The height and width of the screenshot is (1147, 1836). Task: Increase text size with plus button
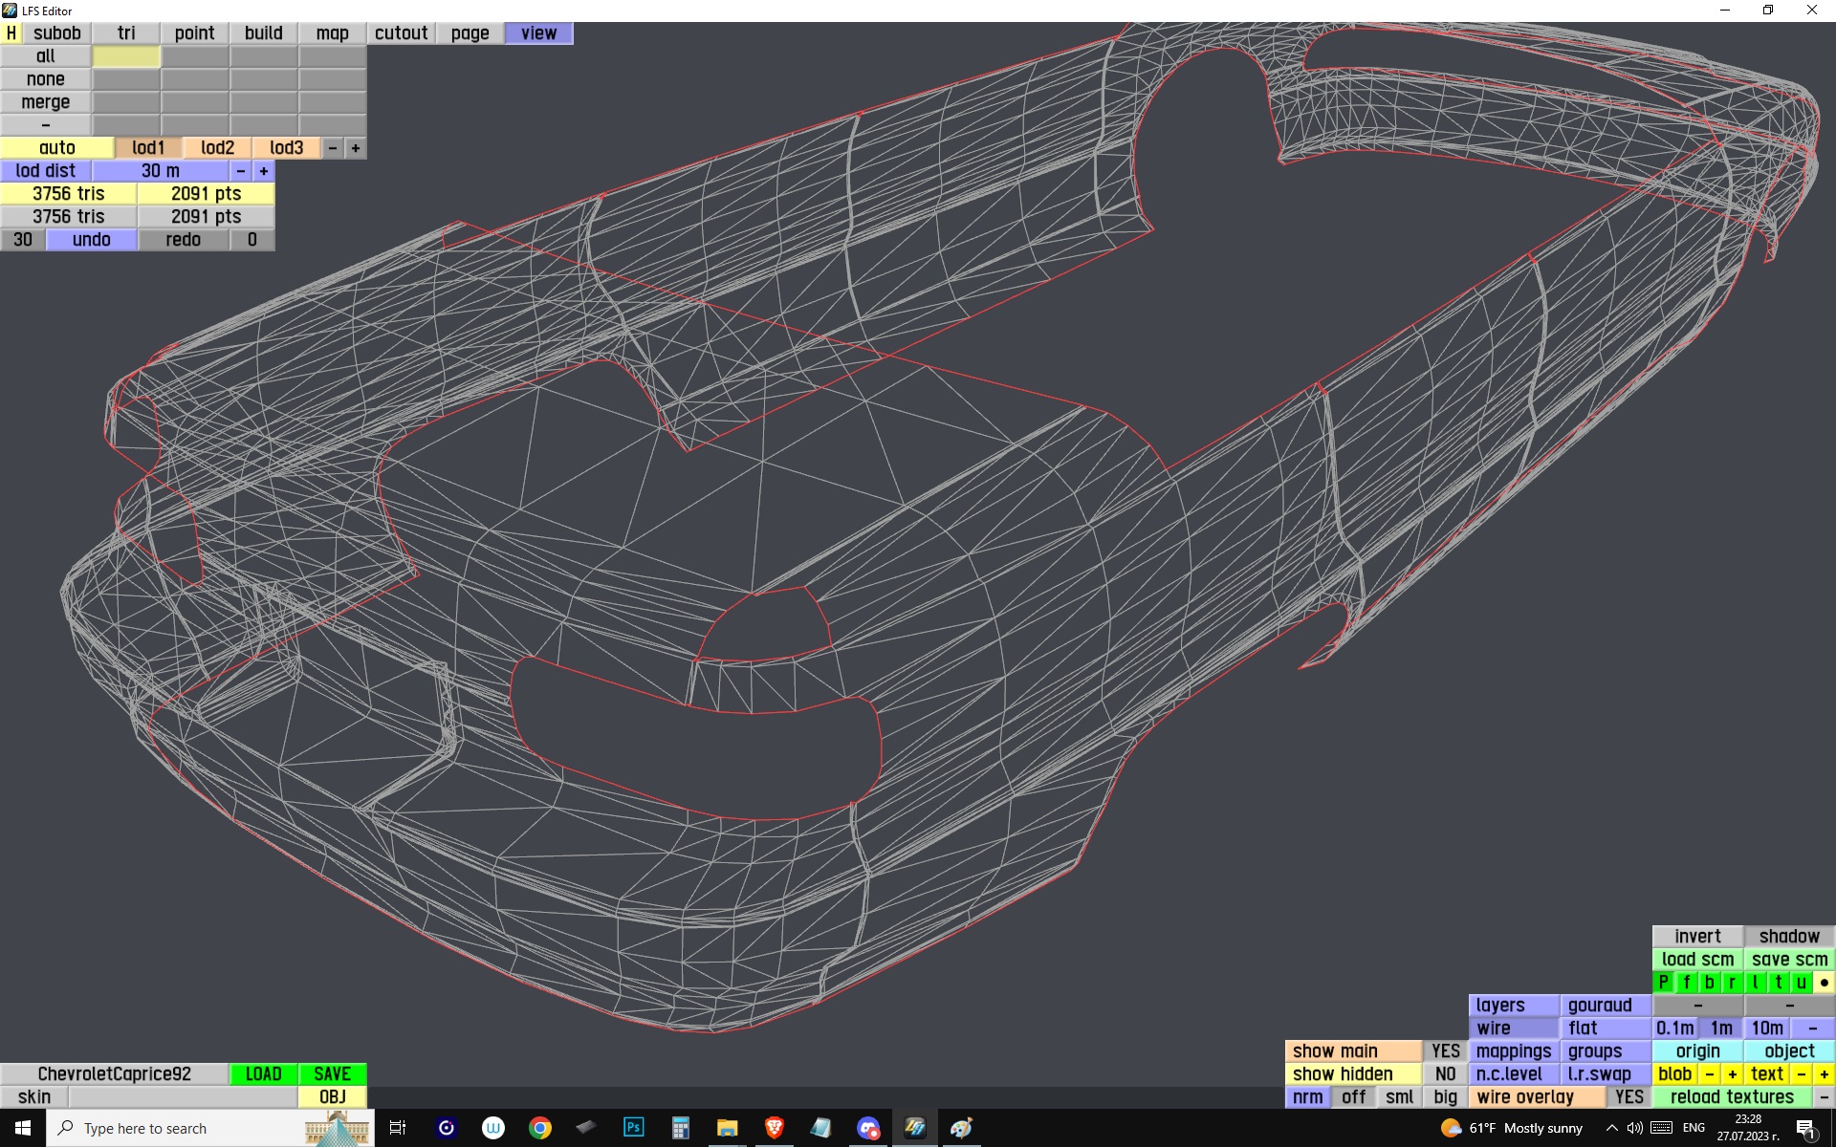pyautogui.click(x=1824, y=1074)
